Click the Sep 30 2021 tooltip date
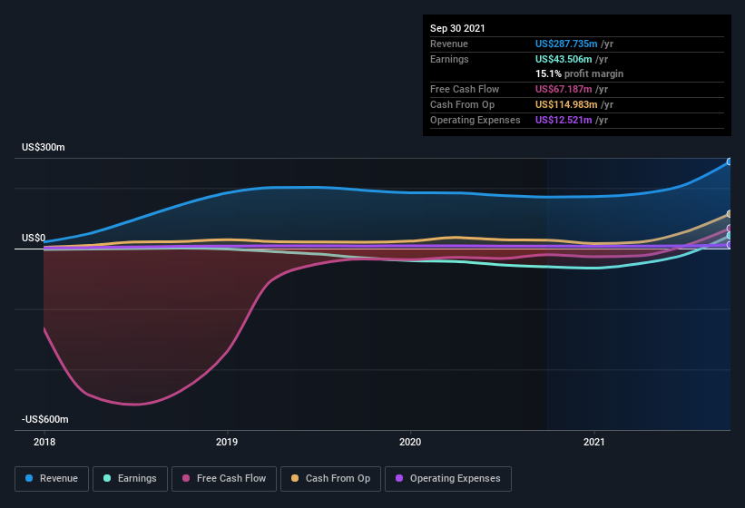The height and width of the screenshot is (508, 745). 457,28
